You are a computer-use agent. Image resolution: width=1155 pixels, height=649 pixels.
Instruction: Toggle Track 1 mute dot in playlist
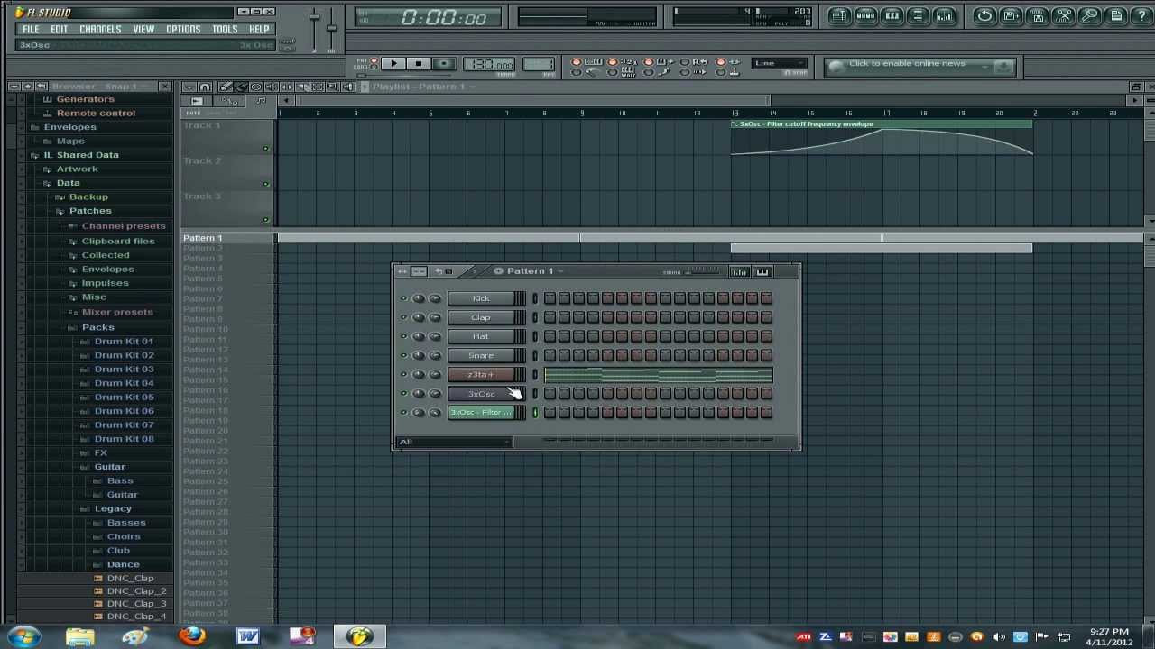click(265, 149)
